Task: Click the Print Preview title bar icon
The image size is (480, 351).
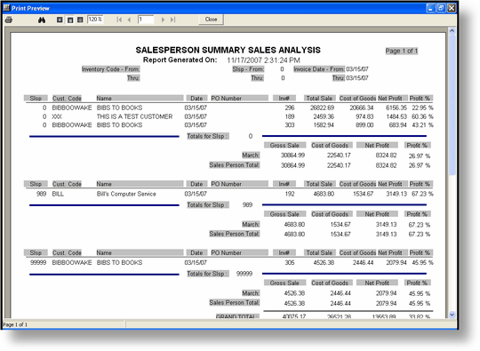Action: [6, 8]
